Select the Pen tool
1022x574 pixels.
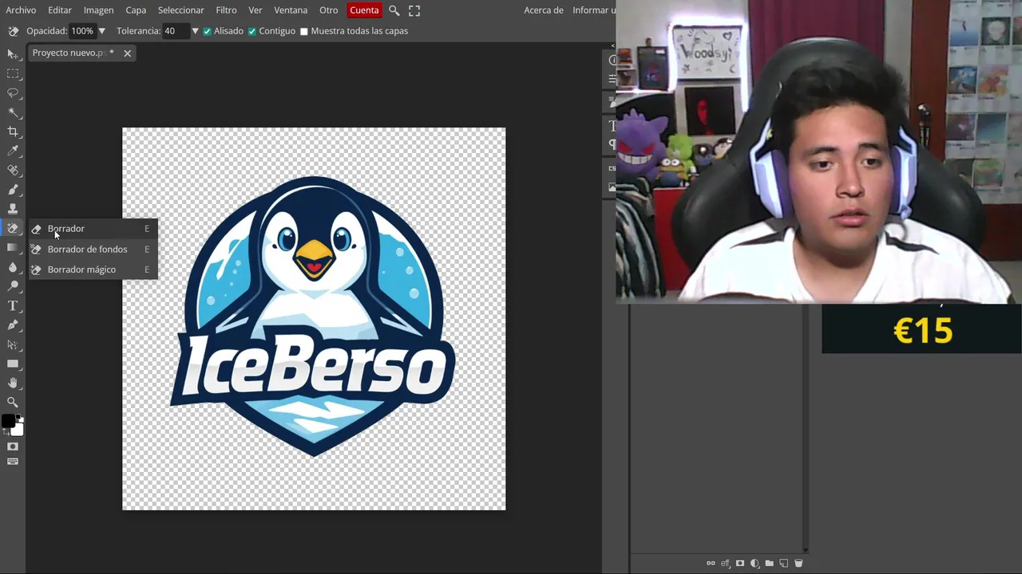click(x=13, y=325)
